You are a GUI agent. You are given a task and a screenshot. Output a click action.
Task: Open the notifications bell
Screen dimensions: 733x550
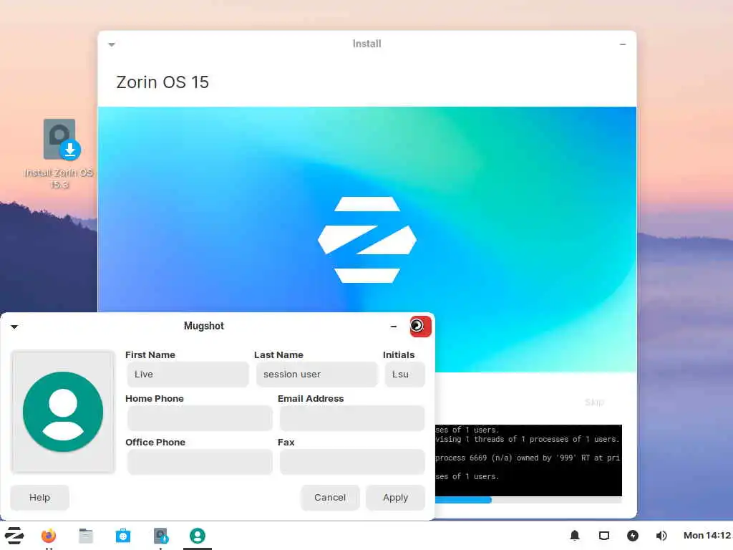pos(575,536)
